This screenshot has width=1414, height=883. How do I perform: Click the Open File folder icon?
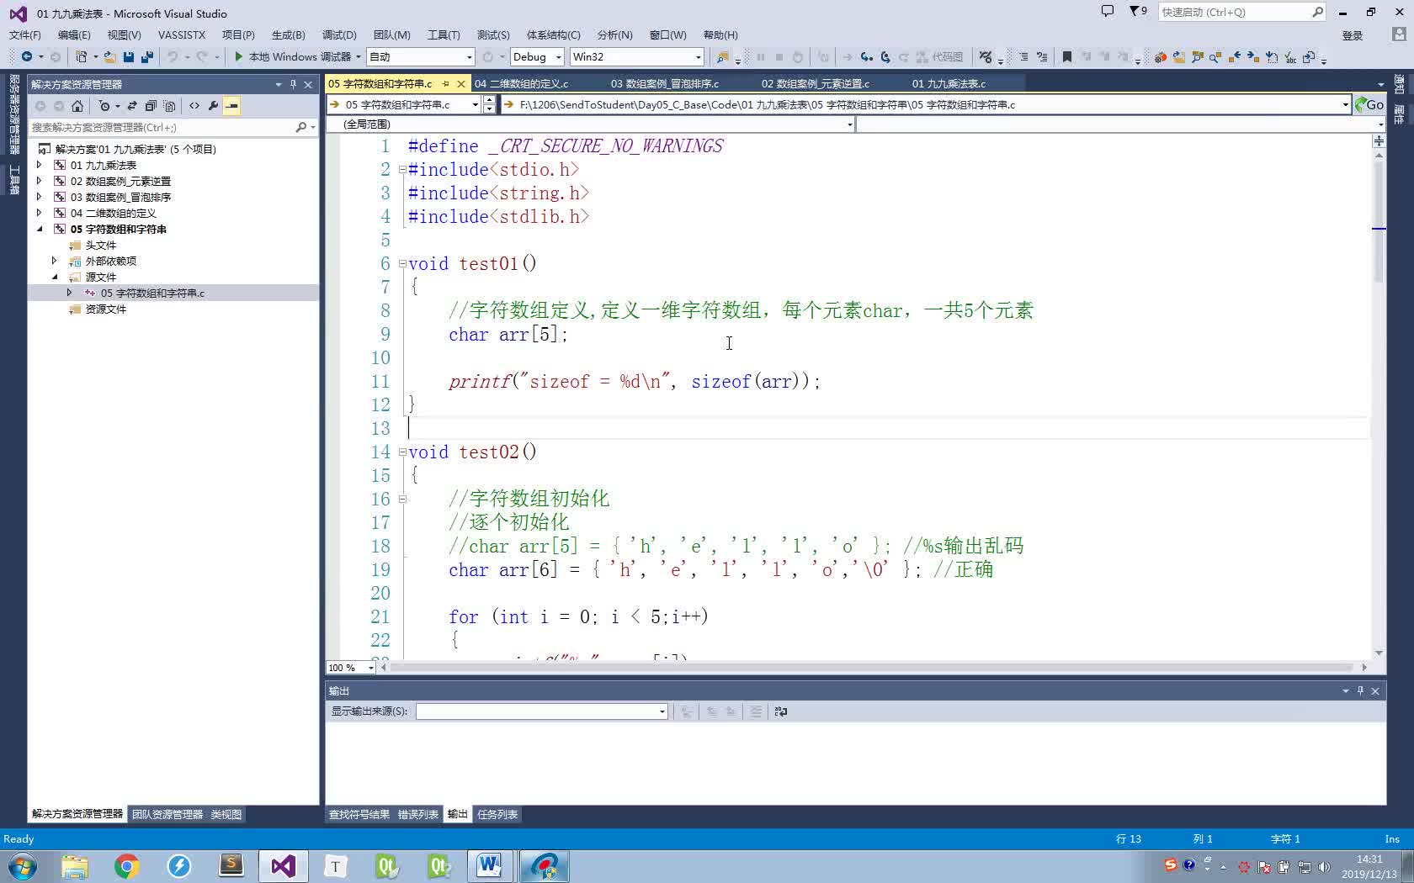pos(109,56)
